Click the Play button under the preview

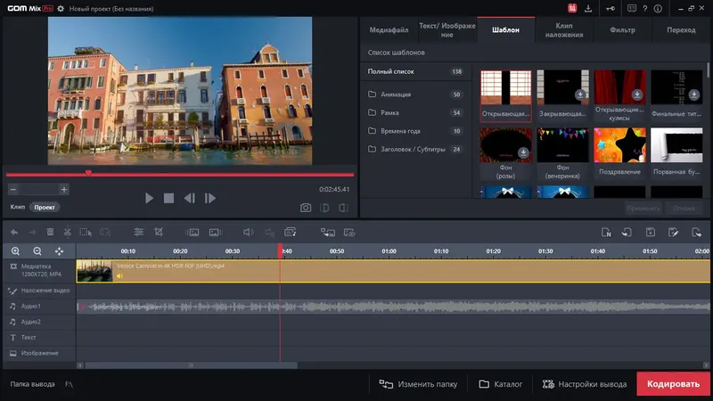tap(149, 198)
